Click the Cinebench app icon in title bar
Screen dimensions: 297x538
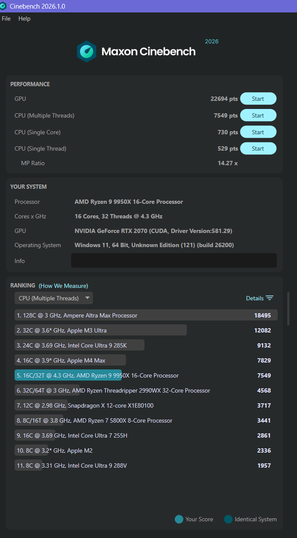click(x=3, y=6)
